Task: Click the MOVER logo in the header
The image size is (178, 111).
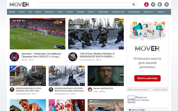Action: point(19,4)
